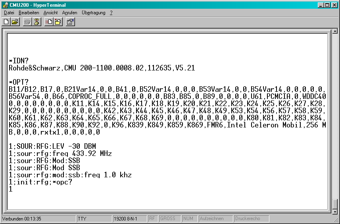Click the *OPT? command line
This screenshot has width=340, height=224.
point(19,82)
